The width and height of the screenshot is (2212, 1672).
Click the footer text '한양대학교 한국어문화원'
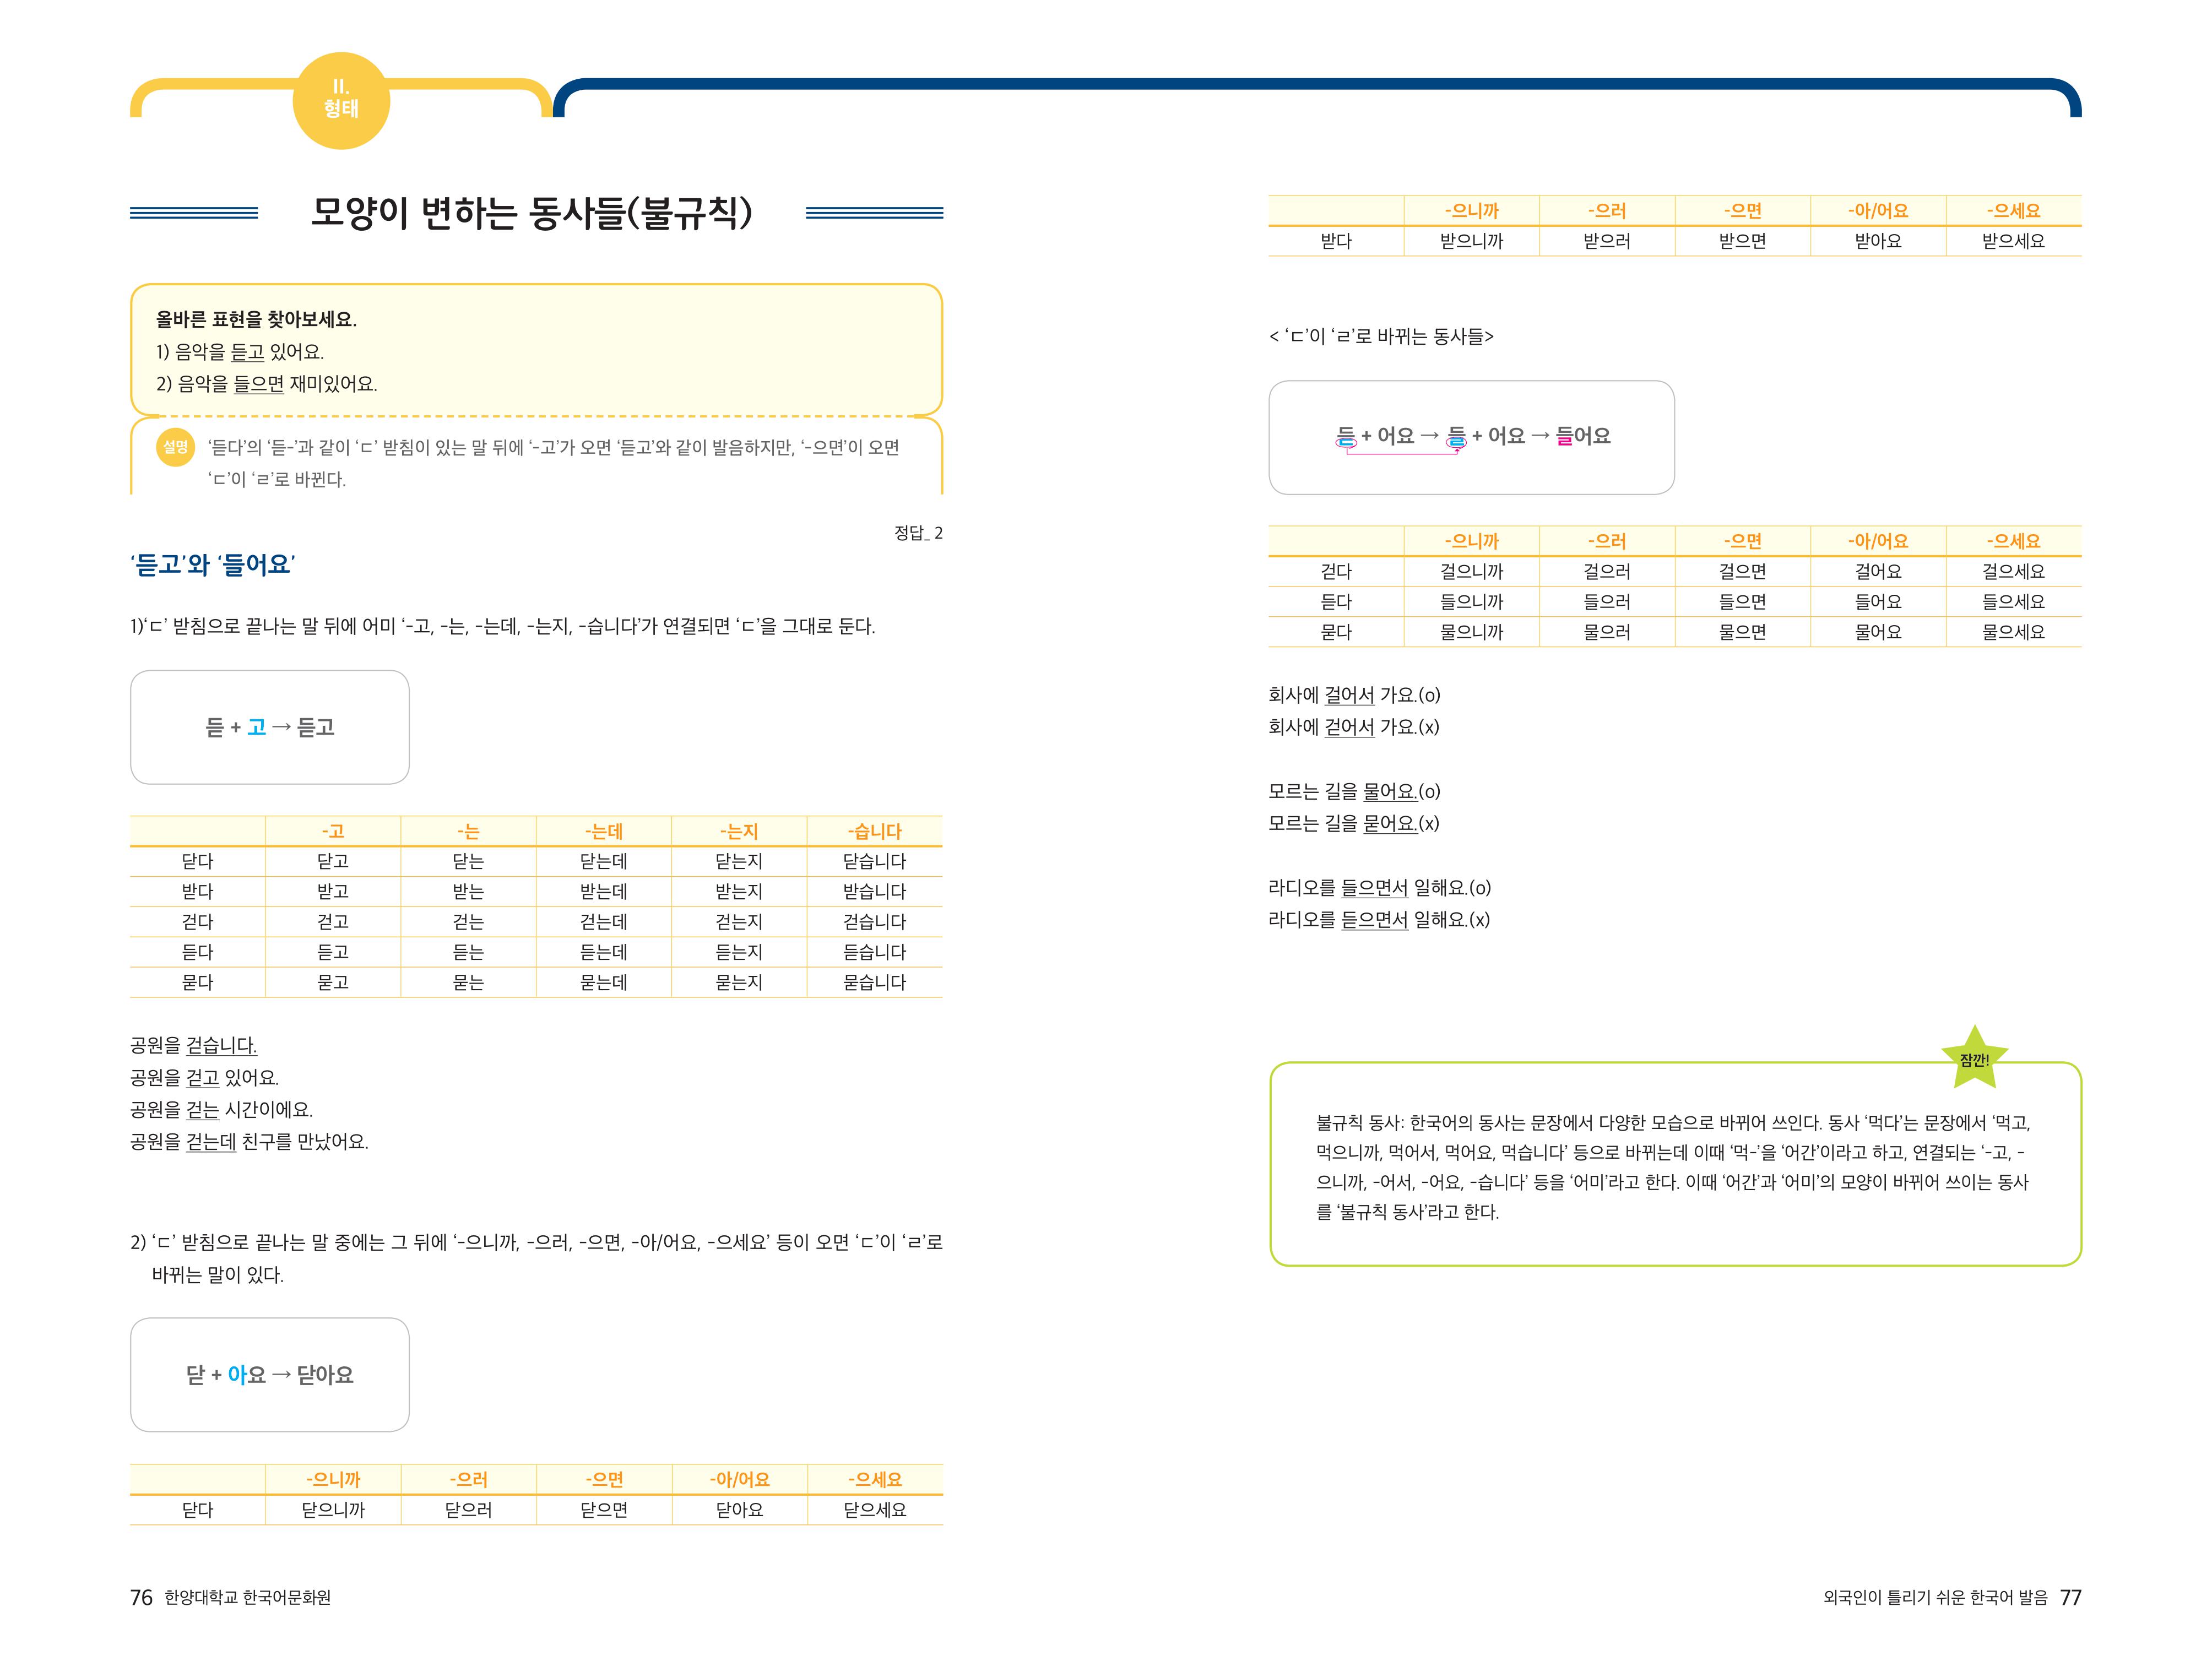click(247, 1597)
